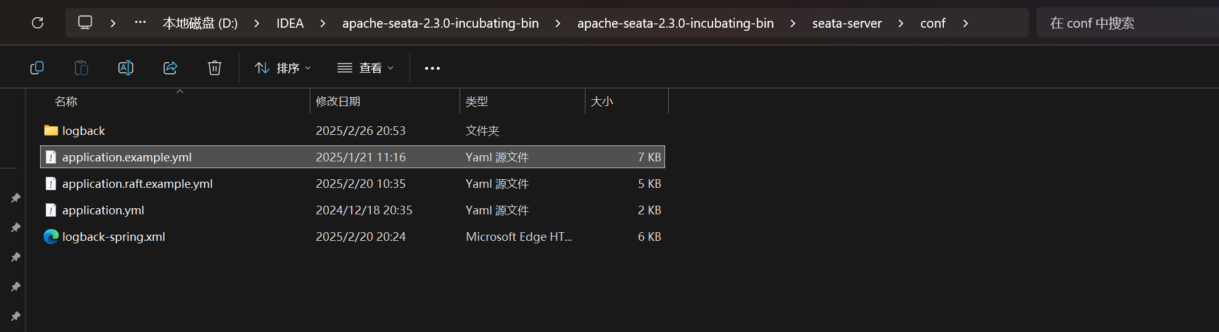This screenshot has height=332, width=1219.
Task: Go to IDEA folder in breadcrumb
Action: pos(290,23)
